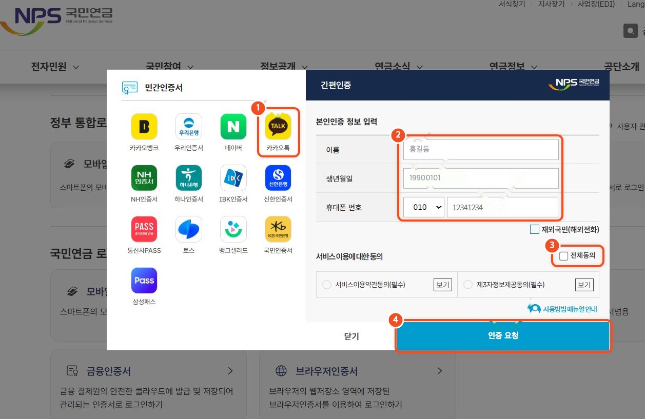This screenshot has height=419, width=645.
Task: Select the 통신사PASS icon
Action: point(144,229)
